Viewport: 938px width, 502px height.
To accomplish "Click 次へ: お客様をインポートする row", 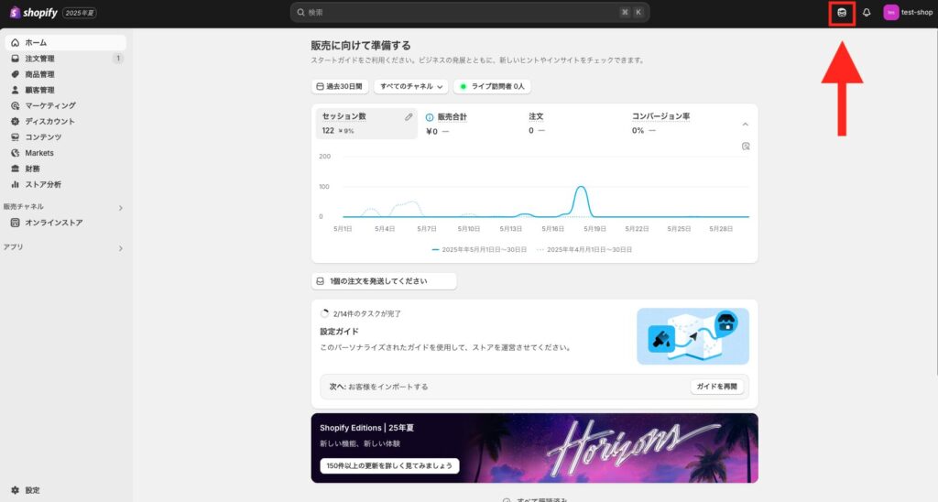I will point(534,387).
